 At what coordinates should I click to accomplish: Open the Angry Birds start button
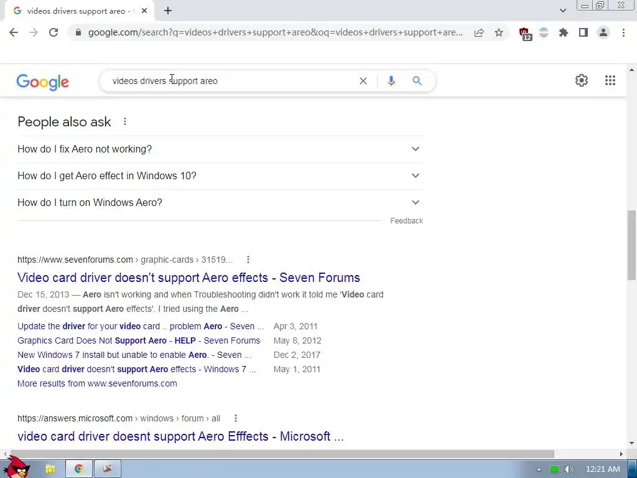coord(16,467)
